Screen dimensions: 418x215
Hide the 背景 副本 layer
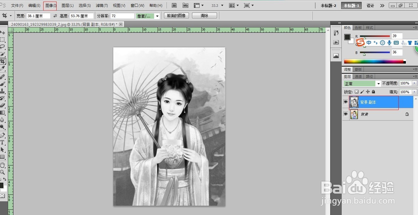coord(346,102)
